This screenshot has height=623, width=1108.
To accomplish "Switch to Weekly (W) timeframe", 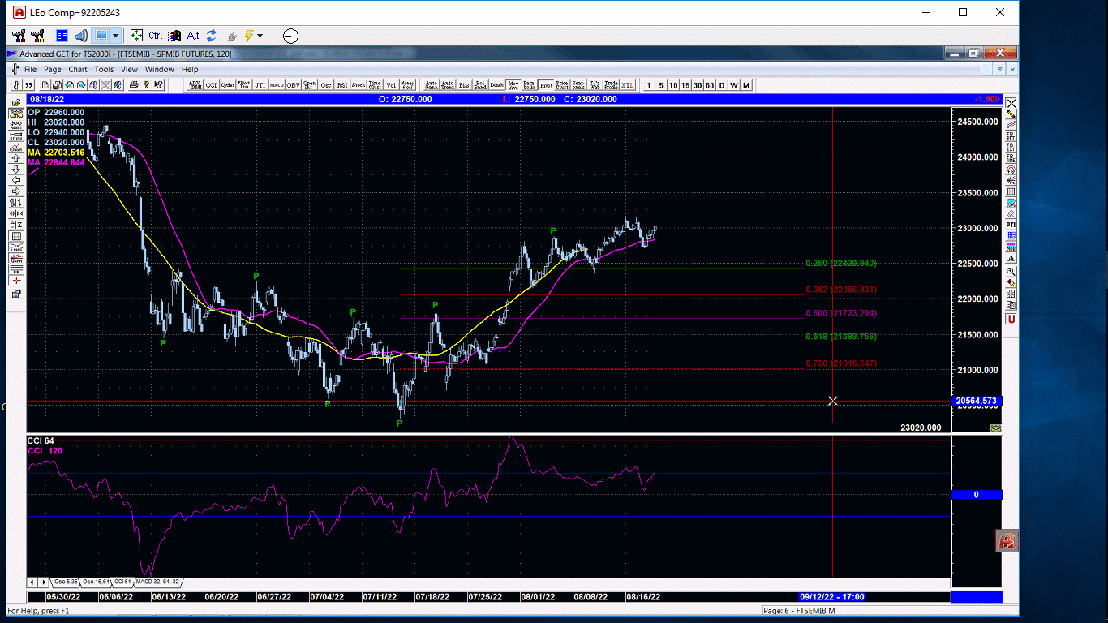I will (x=734, y=85).
